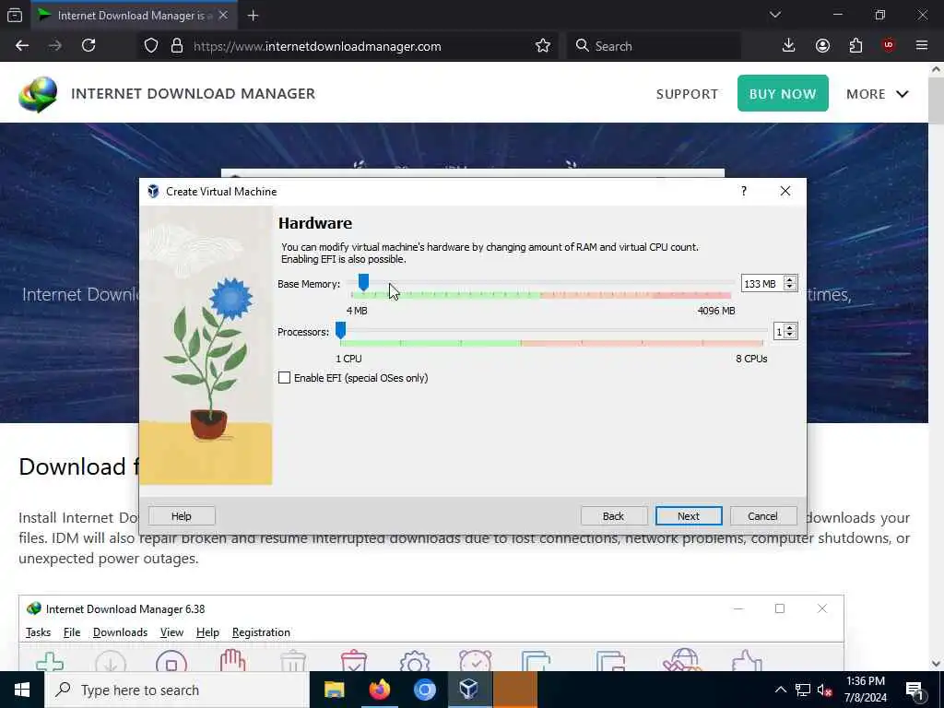Click the Base Memory slider handle
Screen dimensions: 944x708
click(x=363, y=282)
